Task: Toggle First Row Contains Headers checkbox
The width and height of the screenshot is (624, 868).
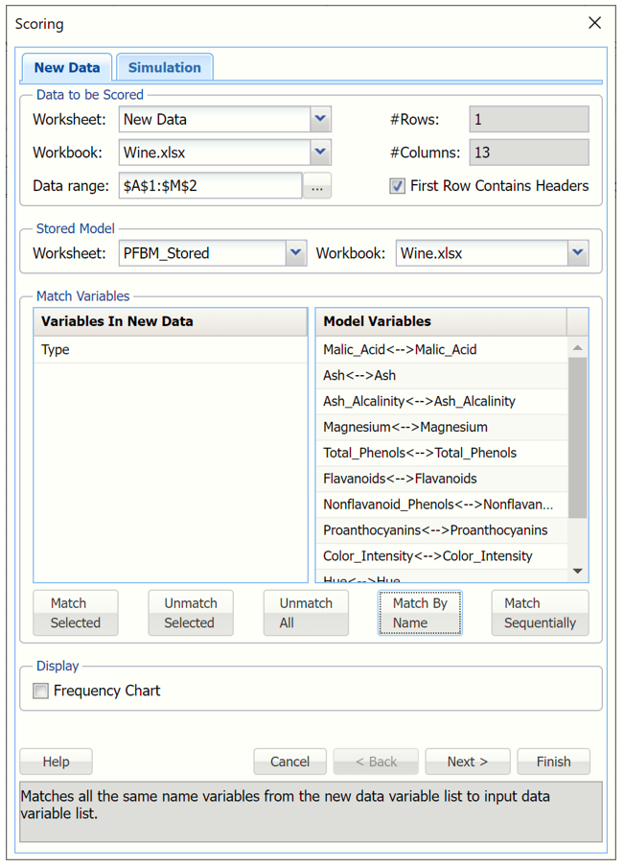Action: pos(398,186)
